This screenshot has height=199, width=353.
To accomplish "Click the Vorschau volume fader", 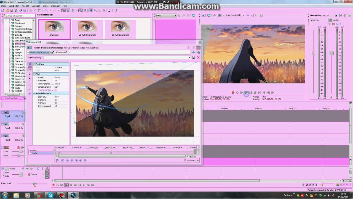I will 314,53.
